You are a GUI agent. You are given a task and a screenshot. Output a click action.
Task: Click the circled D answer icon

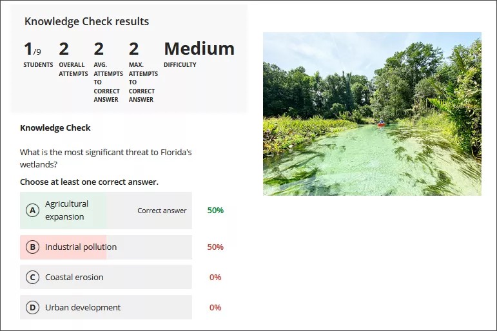(x=32, y=308)
